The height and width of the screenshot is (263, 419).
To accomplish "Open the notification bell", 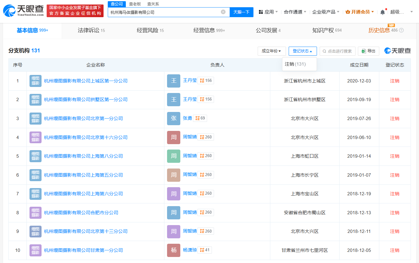I will (382, 12).
